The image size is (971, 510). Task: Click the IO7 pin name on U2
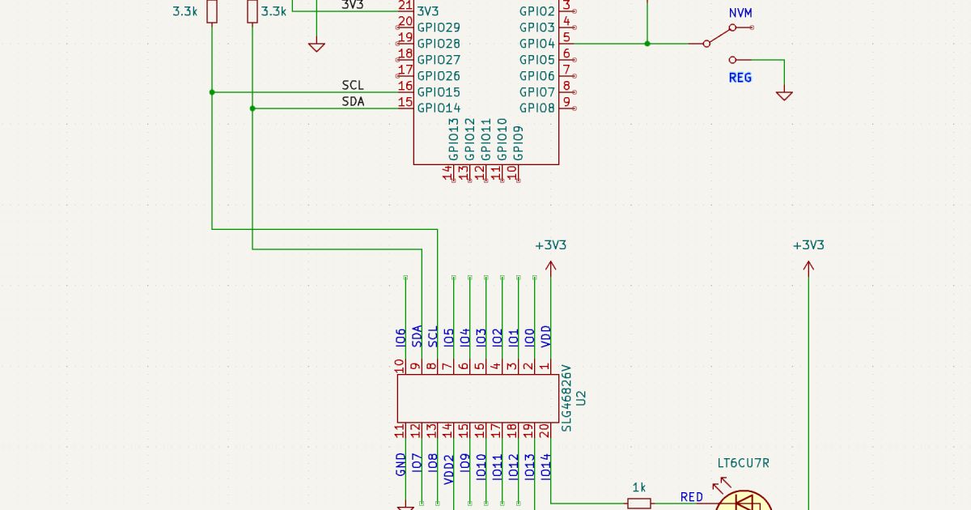tap(417, 462)
